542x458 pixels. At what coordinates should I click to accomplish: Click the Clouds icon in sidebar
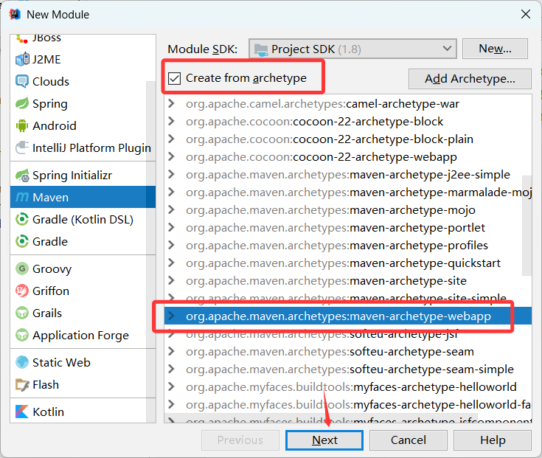(22, 82)
